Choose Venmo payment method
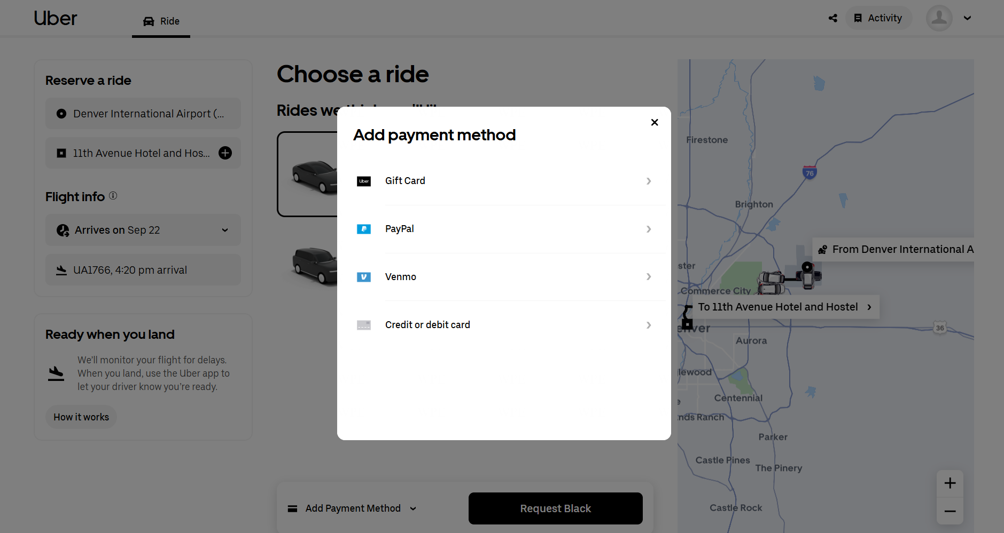1004x533 pixels. click(504, 277)
